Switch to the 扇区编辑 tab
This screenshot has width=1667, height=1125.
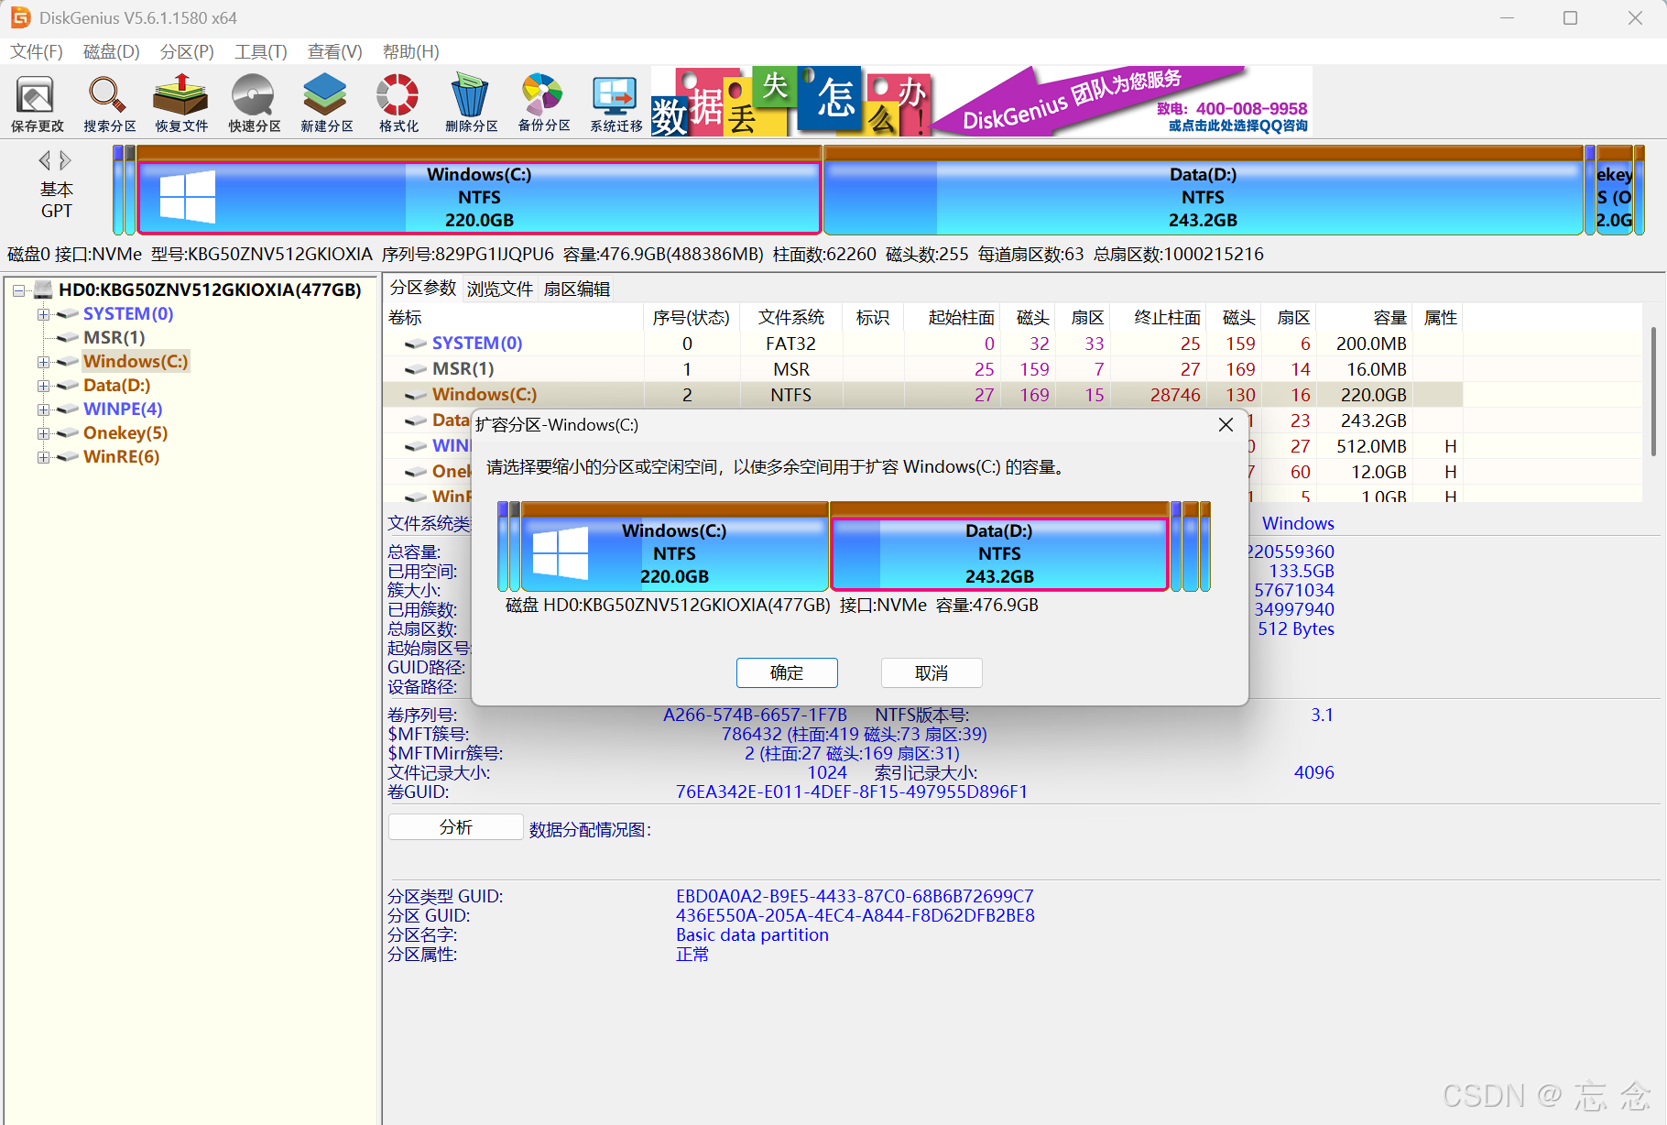577,289
